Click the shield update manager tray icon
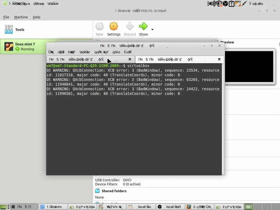The image size is (280, 210). pos(219,4)
